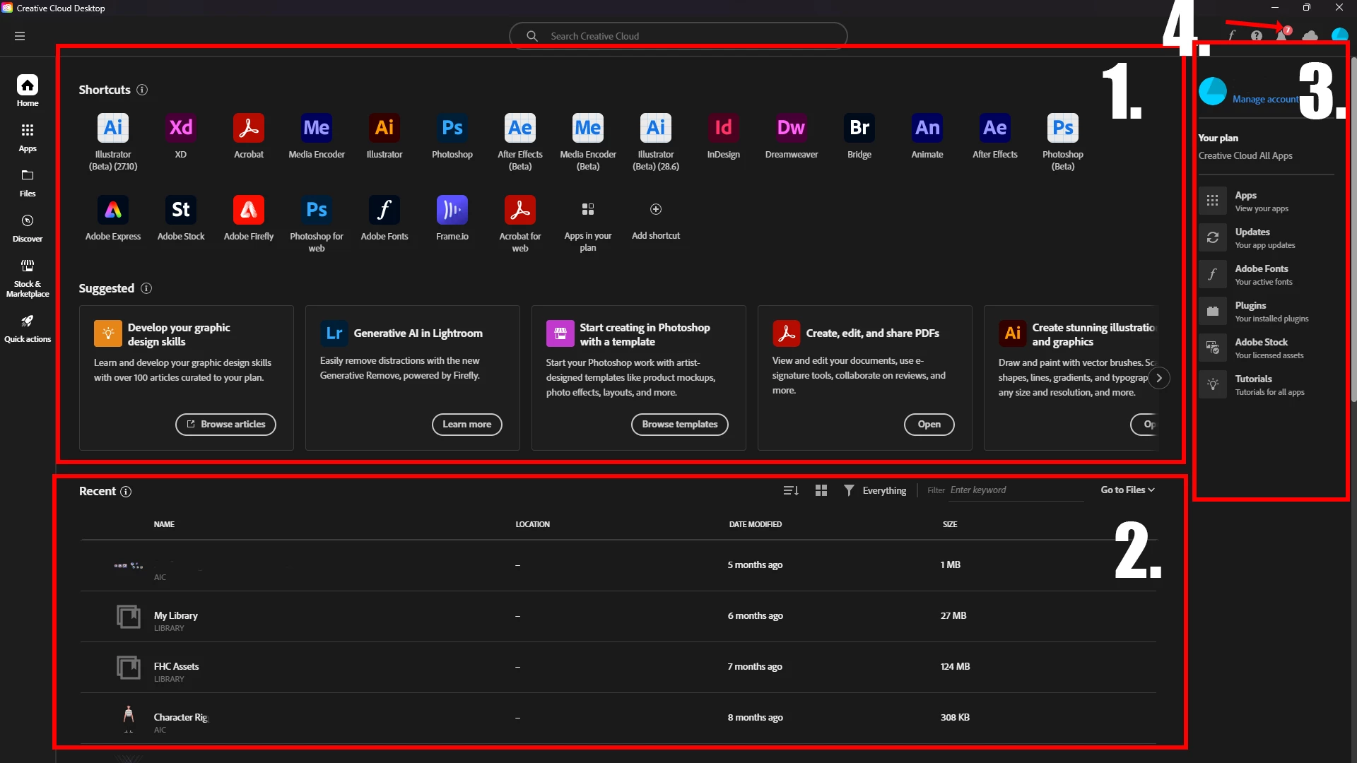Open Bridge app shortcut

tap(859, 128)
